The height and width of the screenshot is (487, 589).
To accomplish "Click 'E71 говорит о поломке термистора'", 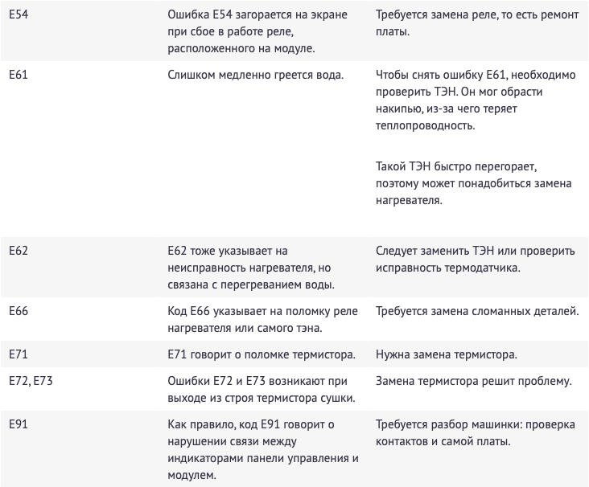I will pos(262,354).
